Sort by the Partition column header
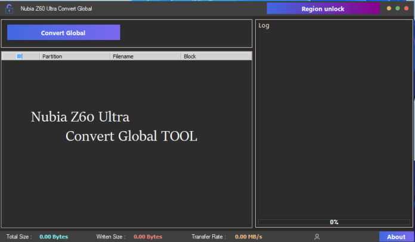This screenshot has width=415, height=242. (x=75, y=56)
